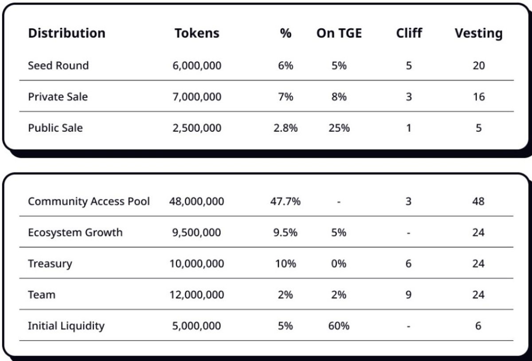Screen dimensions: 532x361
Task: Click the Public Sale row label
Action: (x=55, y=128)
